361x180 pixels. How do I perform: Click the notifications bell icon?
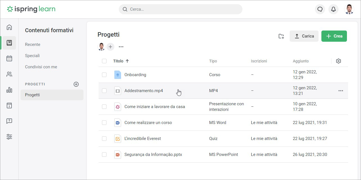coord(333,9)
